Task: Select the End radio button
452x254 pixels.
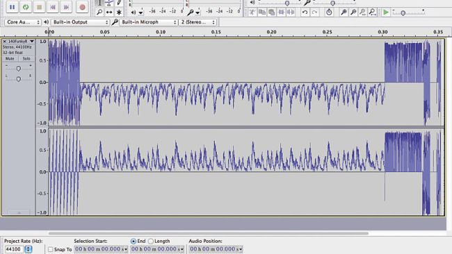Action: [x=134, y=241]
